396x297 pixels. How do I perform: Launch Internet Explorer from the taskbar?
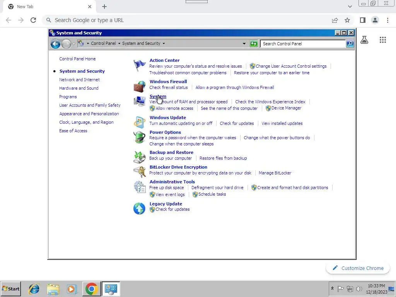pyautogui.click(x=34, y=288)
